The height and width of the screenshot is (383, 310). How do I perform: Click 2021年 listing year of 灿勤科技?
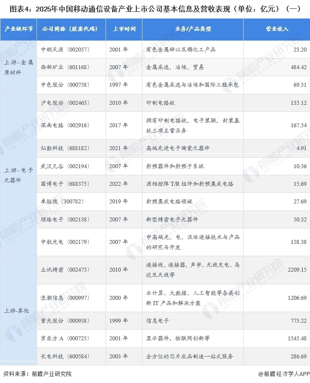119,148
